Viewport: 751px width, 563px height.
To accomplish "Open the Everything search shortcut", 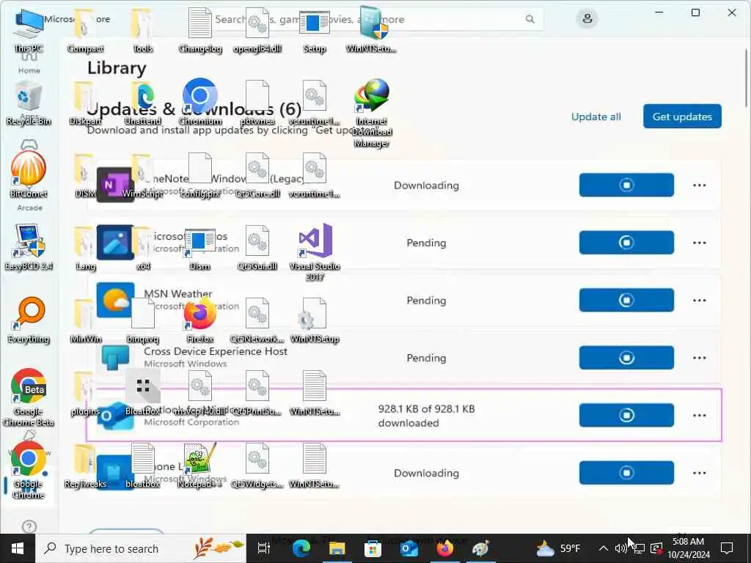I will coord(29,320).
